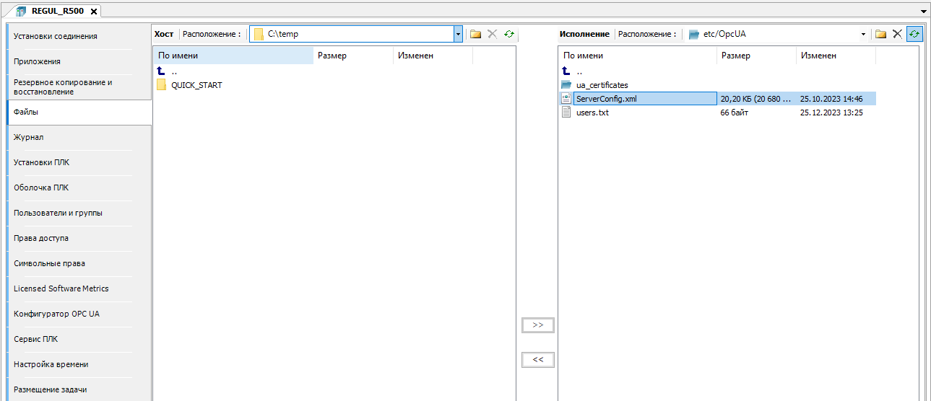The width and height of the screenshot is (931, 401).
Task: Close the REGUL_R500 tab
Action: click(94, 11)
